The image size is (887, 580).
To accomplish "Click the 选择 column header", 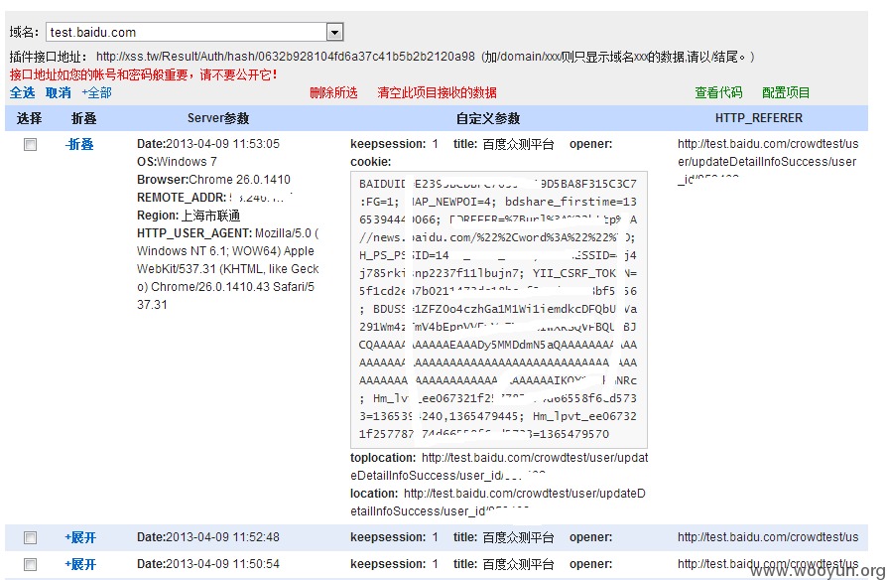I will point(30,118).
